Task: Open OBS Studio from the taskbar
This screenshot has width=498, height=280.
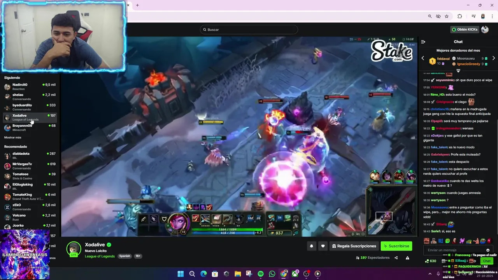Action: pyautogui.click(x=306, y=274)
